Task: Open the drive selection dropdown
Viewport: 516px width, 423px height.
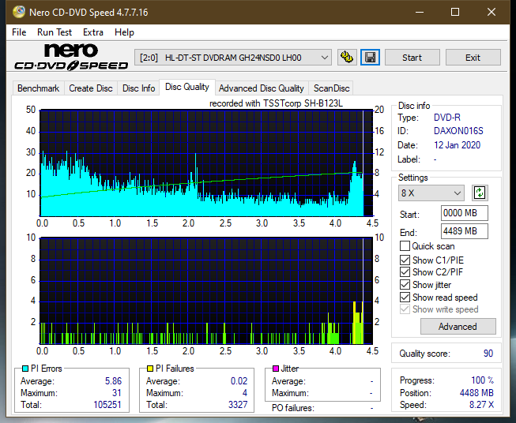Action: (x=234, y=58)
